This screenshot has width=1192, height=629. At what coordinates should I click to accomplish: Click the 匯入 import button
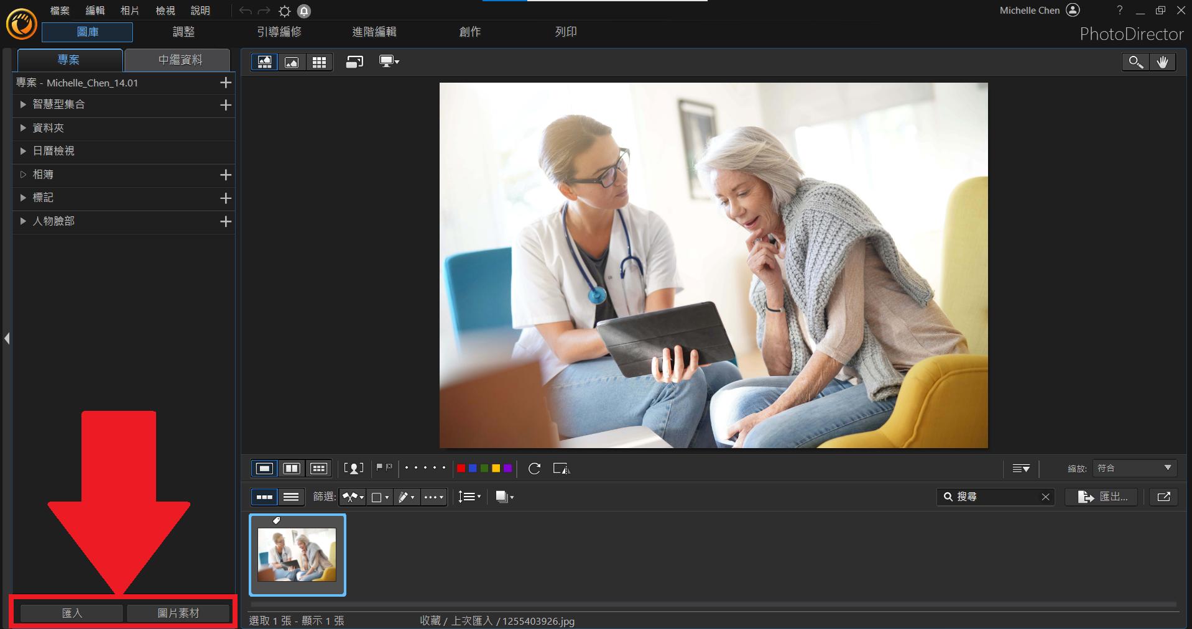click(x=72, y=613)
